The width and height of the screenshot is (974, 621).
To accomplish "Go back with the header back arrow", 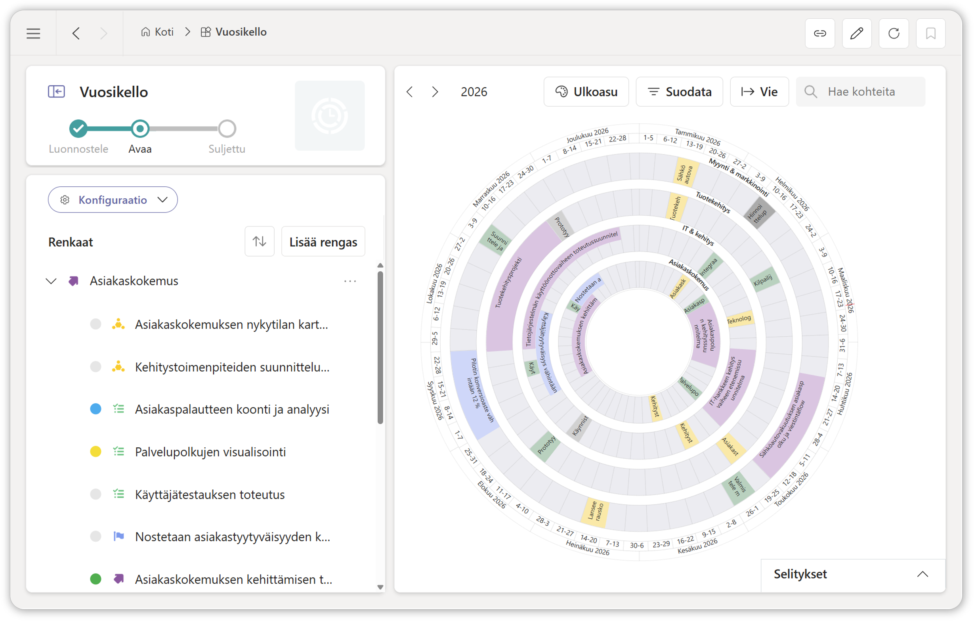I will click(76, 33).
